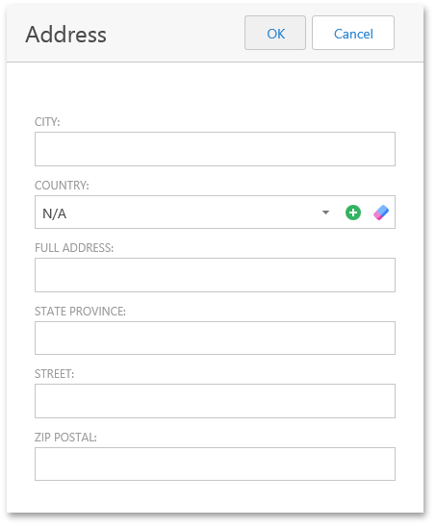The width and height of the screenshot is (436, 527).
Task: Focus the Full Address text field
Action: [215, 275]
